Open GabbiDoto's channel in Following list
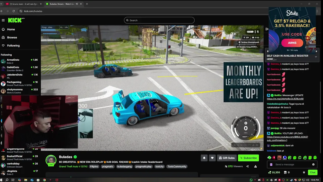323x182 pixels. click(x=19, y=69)
